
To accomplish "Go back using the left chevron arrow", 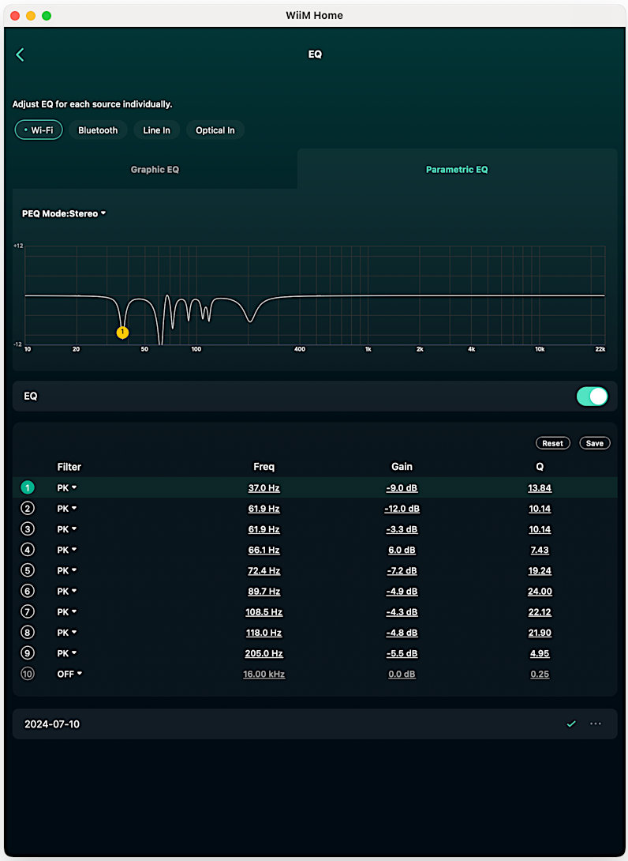I will (20, 55).
